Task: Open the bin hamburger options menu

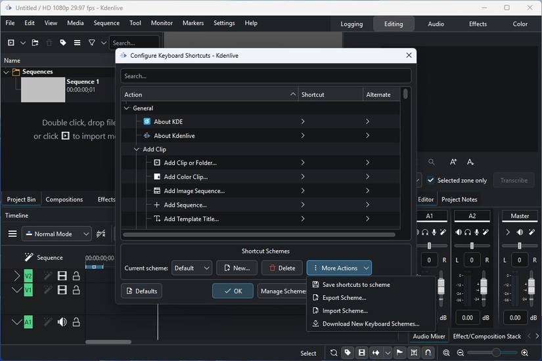Action: click(77, 43)
